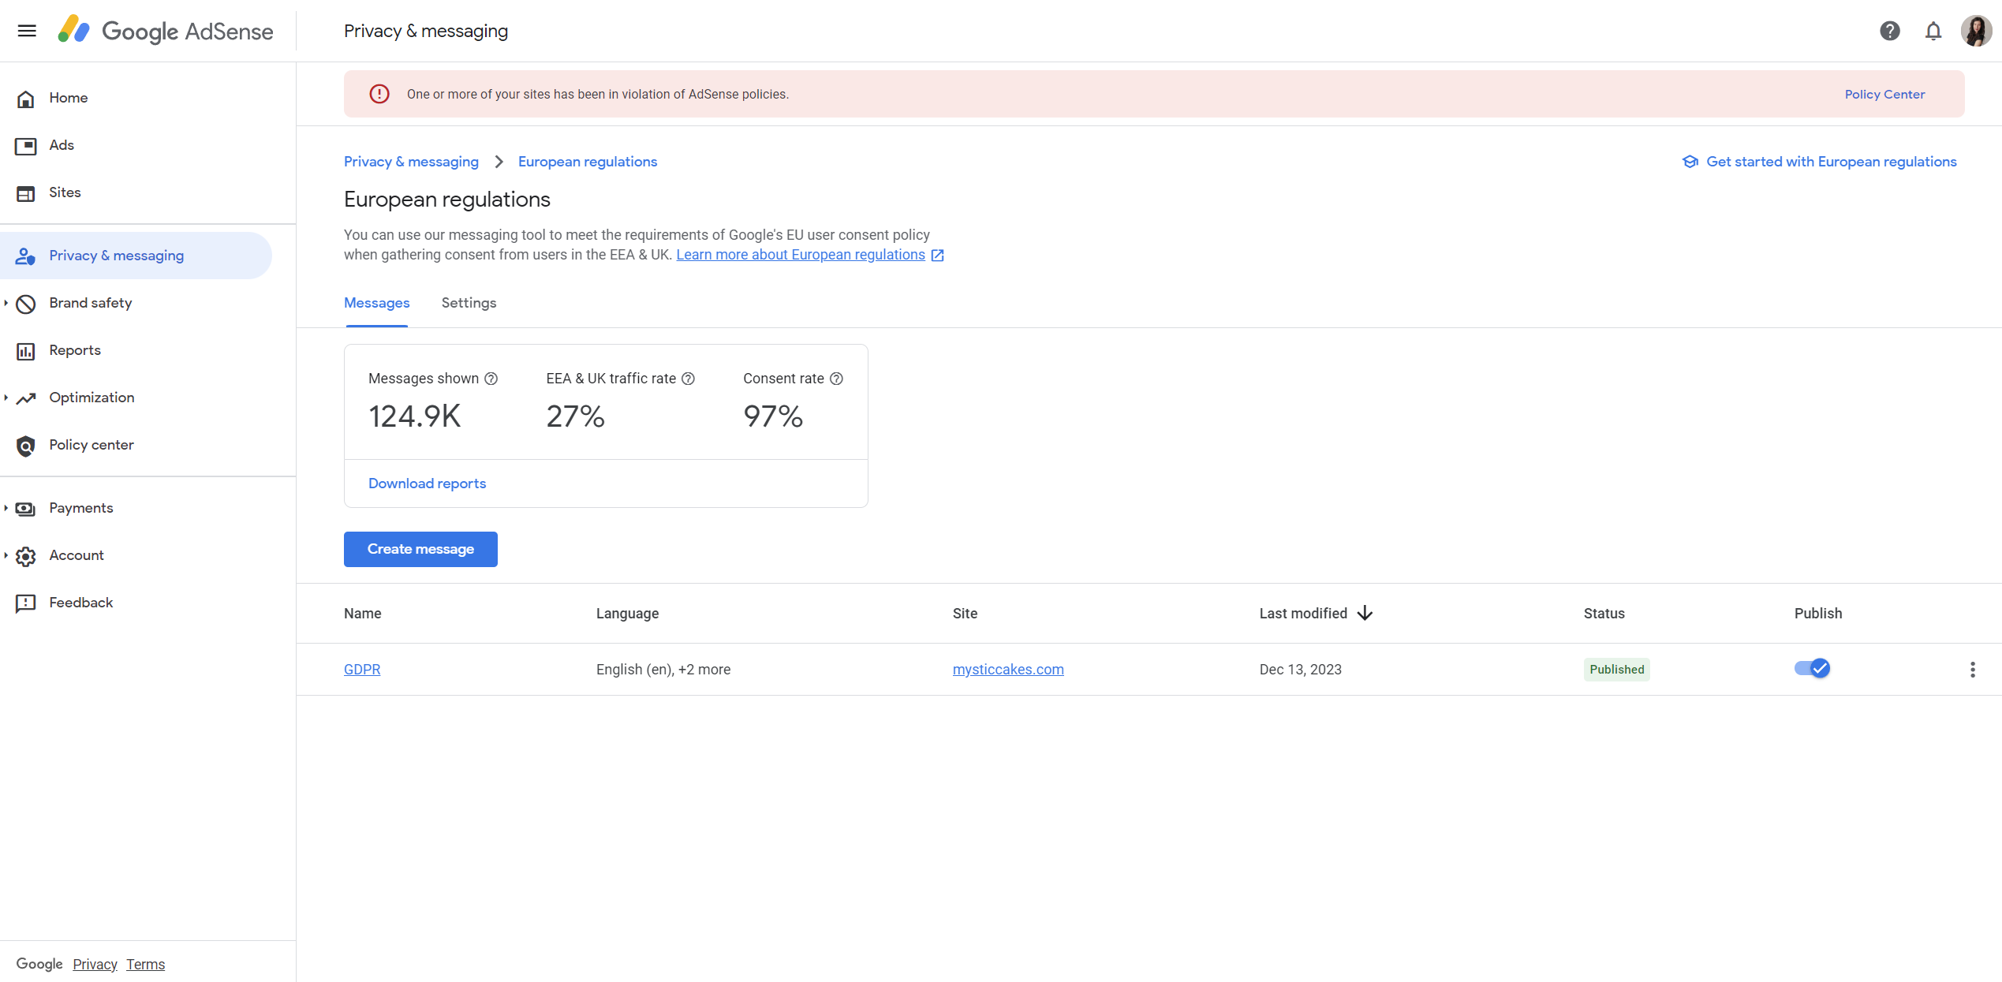Open the Privacy footer link
The height and width of the screenshot is (982, 2002).
click(x=95, y=964)
